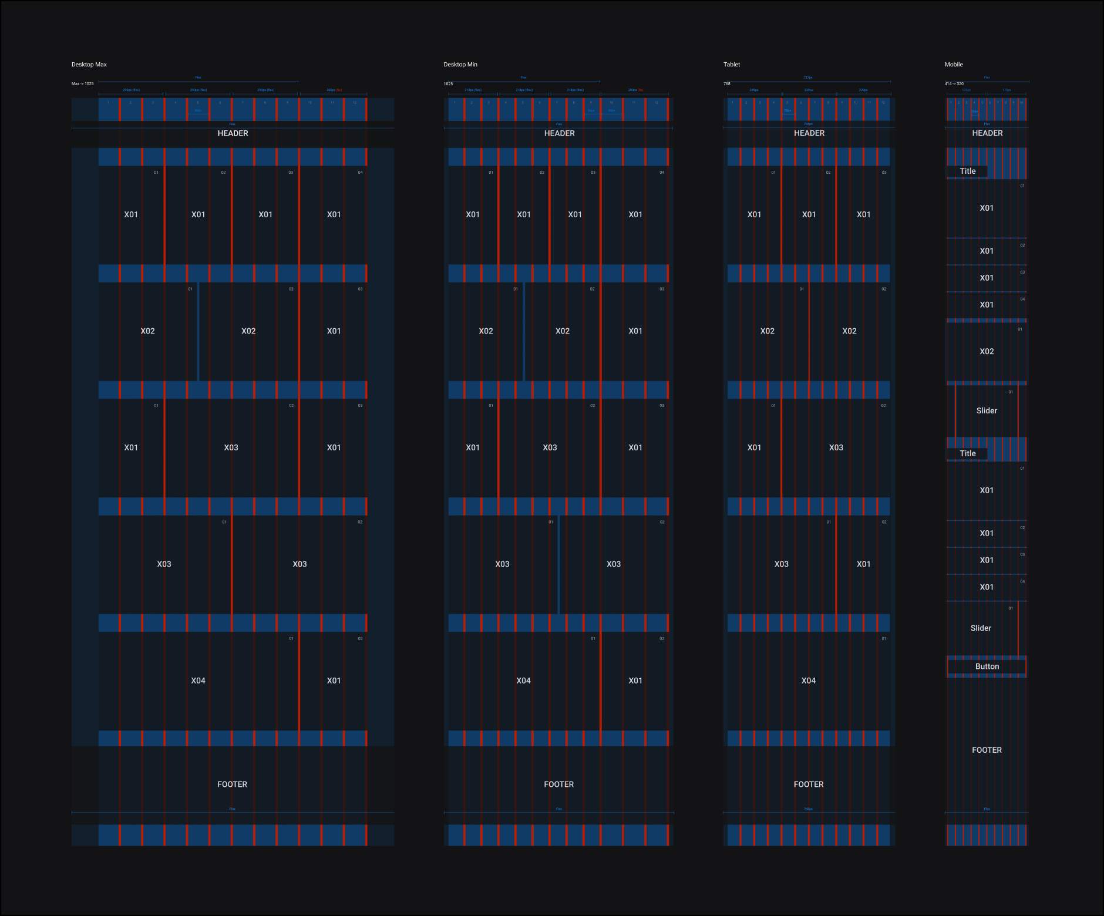Click the Mobile Title label below the first Slider
This screenshot has width=1104, height=916.
[x=967, y=453]
